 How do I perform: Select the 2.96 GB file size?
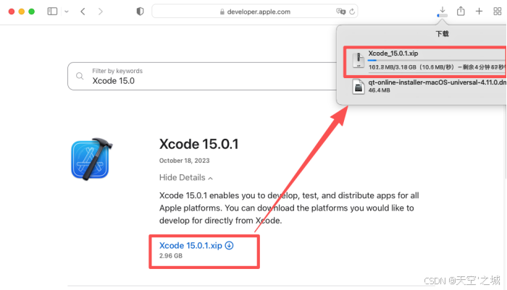click(x=171, y=256)
